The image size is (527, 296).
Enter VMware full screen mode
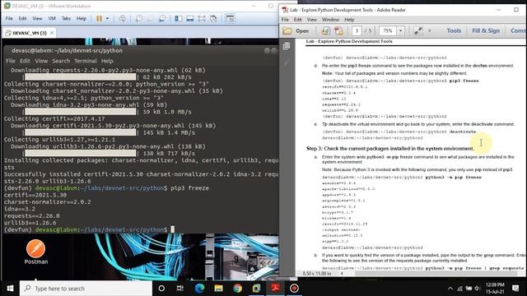[202, 19]
